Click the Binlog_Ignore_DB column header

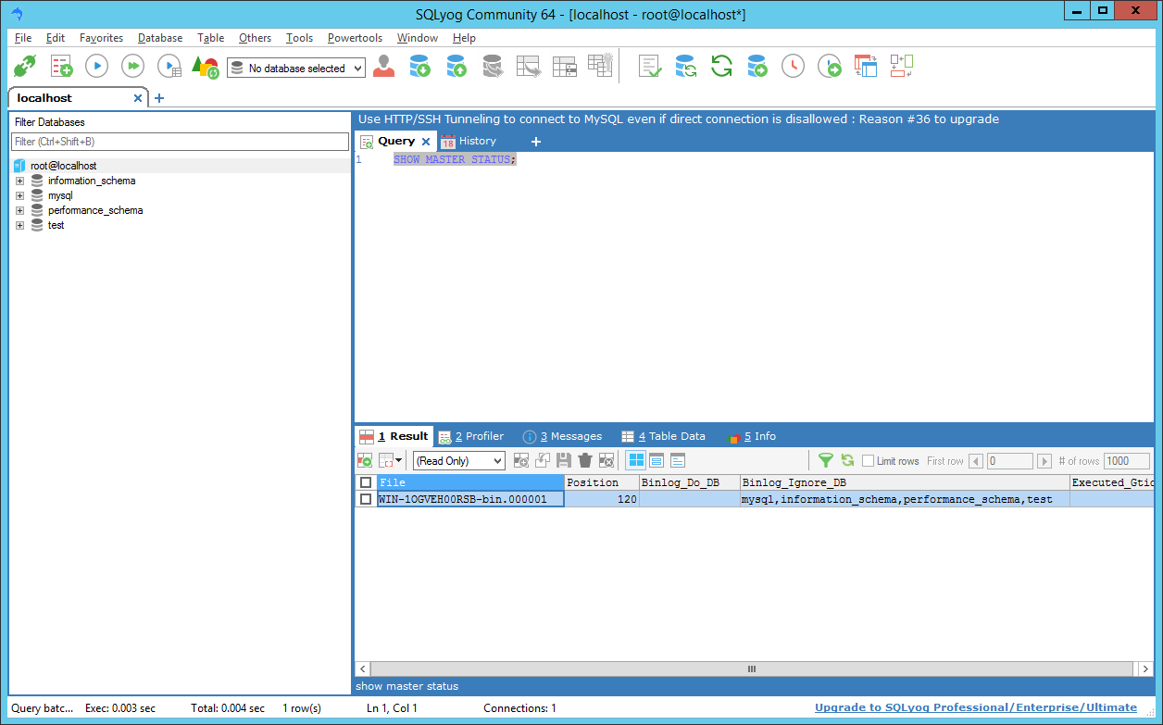pos(904,482)
